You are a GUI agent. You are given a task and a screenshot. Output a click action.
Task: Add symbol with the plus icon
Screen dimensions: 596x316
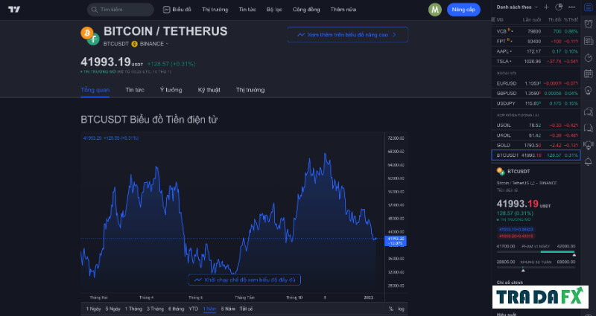(x=546, y=7)
